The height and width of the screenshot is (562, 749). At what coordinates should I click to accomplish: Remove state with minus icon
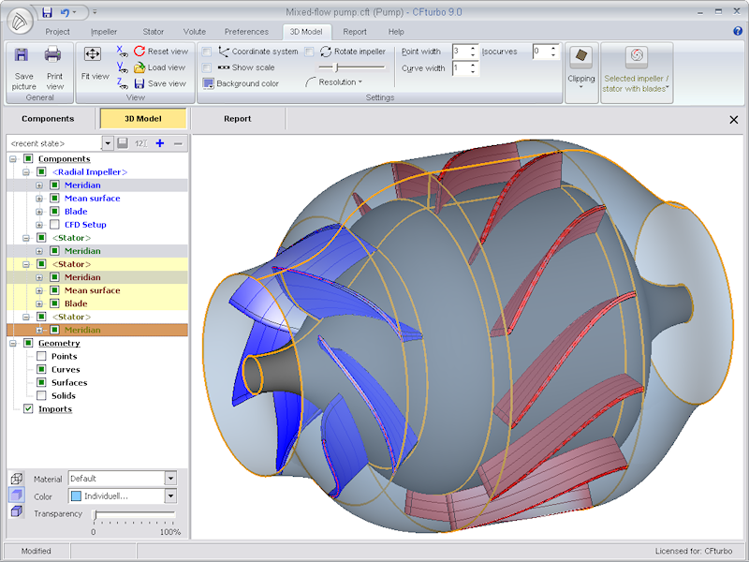(178, 143)
